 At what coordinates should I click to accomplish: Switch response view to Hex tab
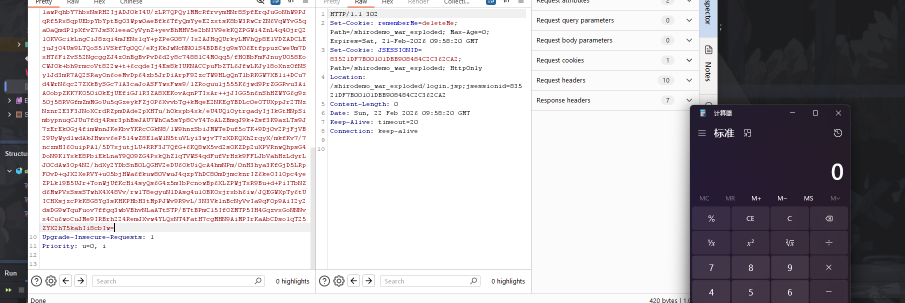(387, 2)
